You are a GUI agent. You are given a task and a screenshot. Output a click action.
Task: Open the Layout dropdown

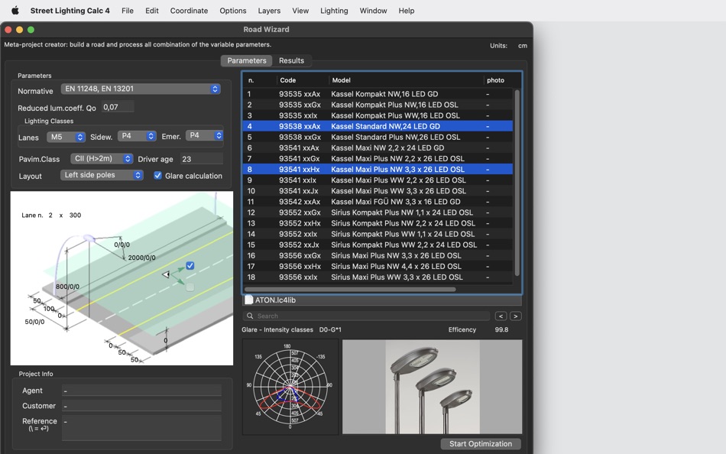(x=102, y=175)
